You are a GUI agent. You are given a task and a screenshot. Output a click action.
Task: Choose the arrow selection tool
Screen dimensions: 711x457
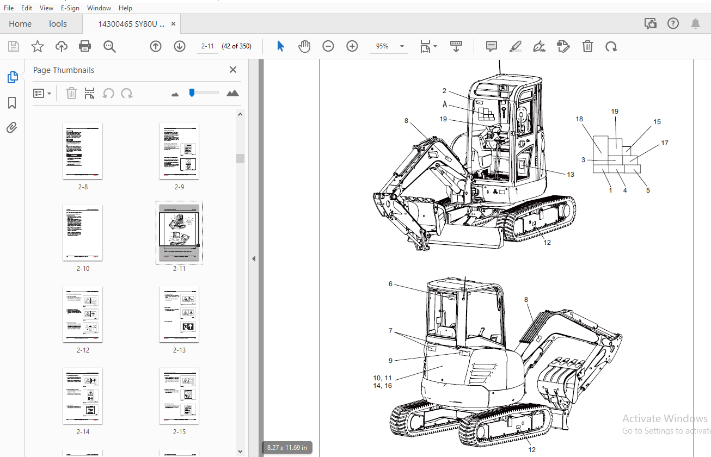[x=280, y=46]
